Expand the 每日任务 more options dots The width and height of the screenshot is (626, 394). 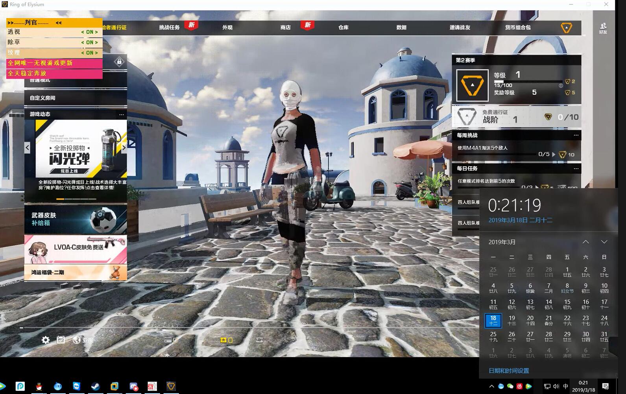click(x=576, y=169)
